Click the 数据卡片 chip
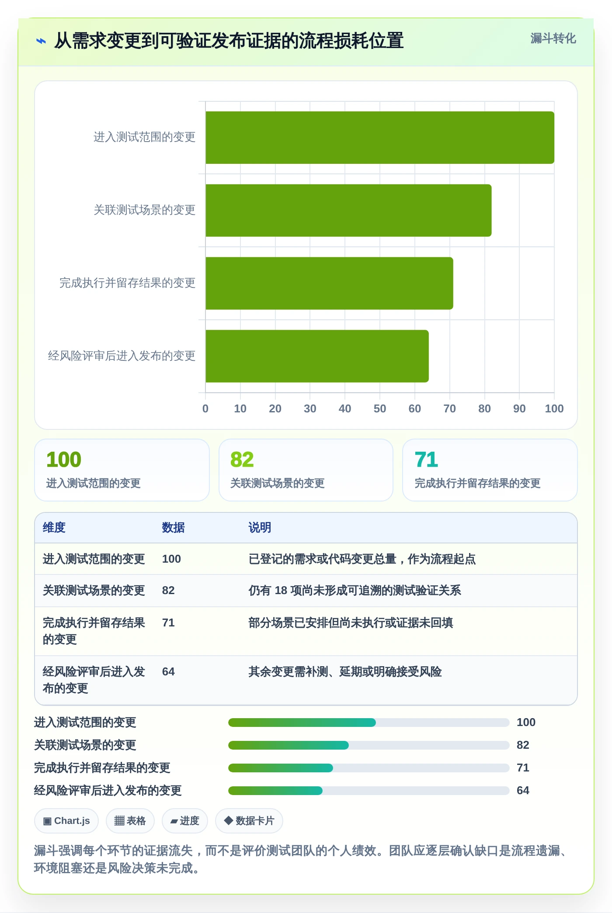This screenshot has width=612, height=913. point(249,821)
